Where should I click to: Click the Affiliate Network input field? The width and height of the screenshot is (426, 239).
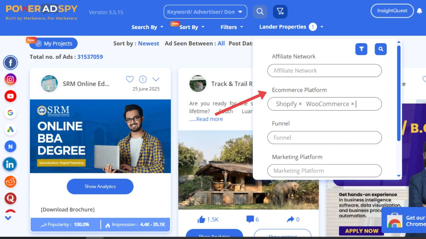pyautogui.click(x=325, y=71)
